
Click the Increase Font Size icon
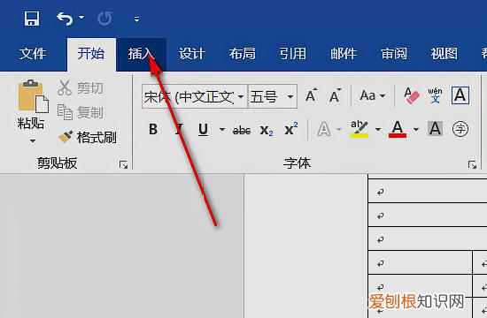pos(311,95)
